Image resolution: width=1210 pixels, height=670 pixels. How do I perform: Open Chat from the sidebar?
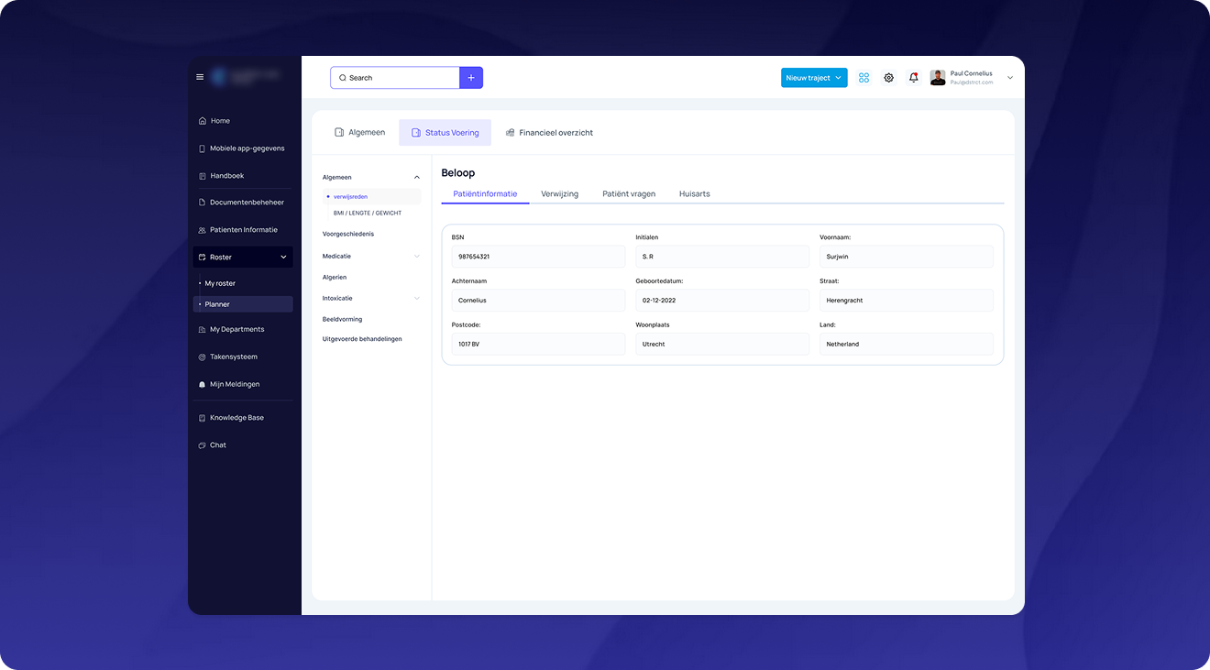tap(217, 445)
